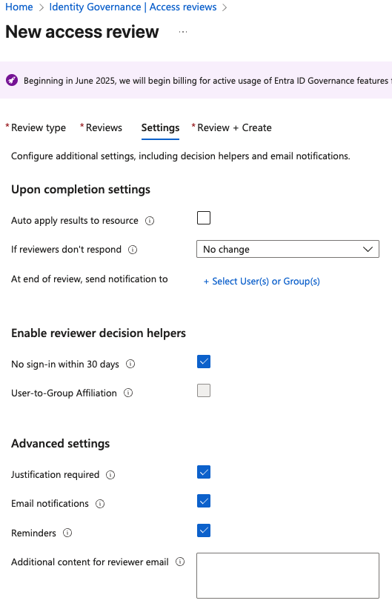Click info icon next to reviewers don't respond
This screenshot has height=609, width=392.
(x=133, y=250)
